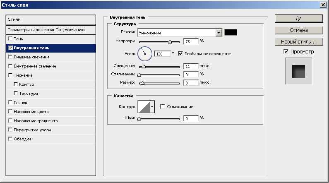Enable the Контур sub-effect checkbox
The height and width of the screenshot is (183, 329).
coord(16,84)
